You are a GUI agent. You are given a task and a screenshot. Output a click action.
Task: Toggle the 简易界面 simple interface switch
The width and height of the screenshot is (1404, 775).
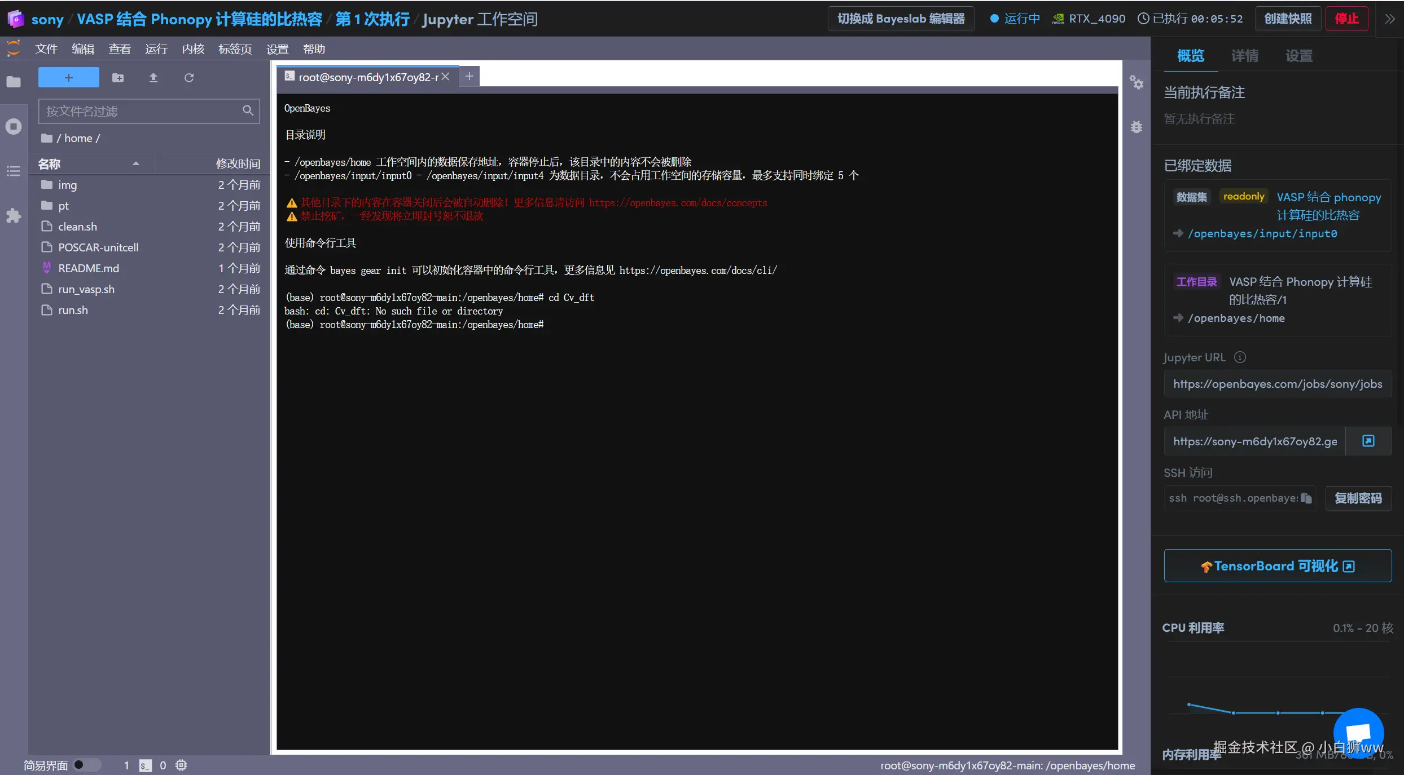[86, 765]
